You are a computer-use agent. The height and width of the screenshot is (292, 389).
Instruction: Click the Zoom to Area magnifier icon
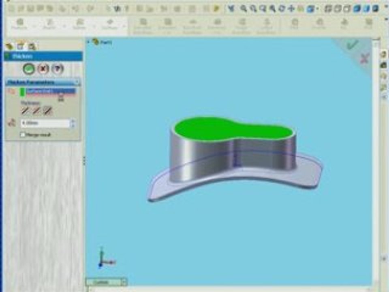pos(253,9)
